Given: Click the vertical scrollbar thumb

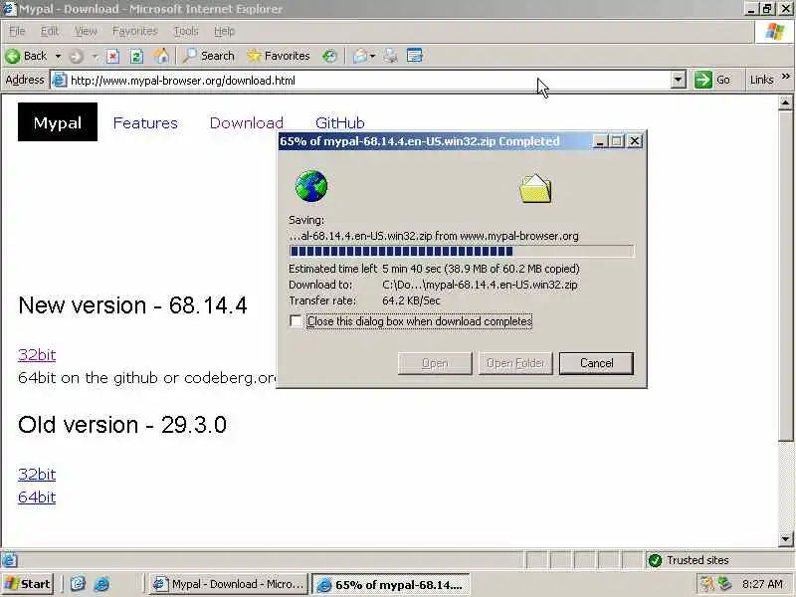Looking at the screenshot, I should pyautogui.click(x=785, y=276).
